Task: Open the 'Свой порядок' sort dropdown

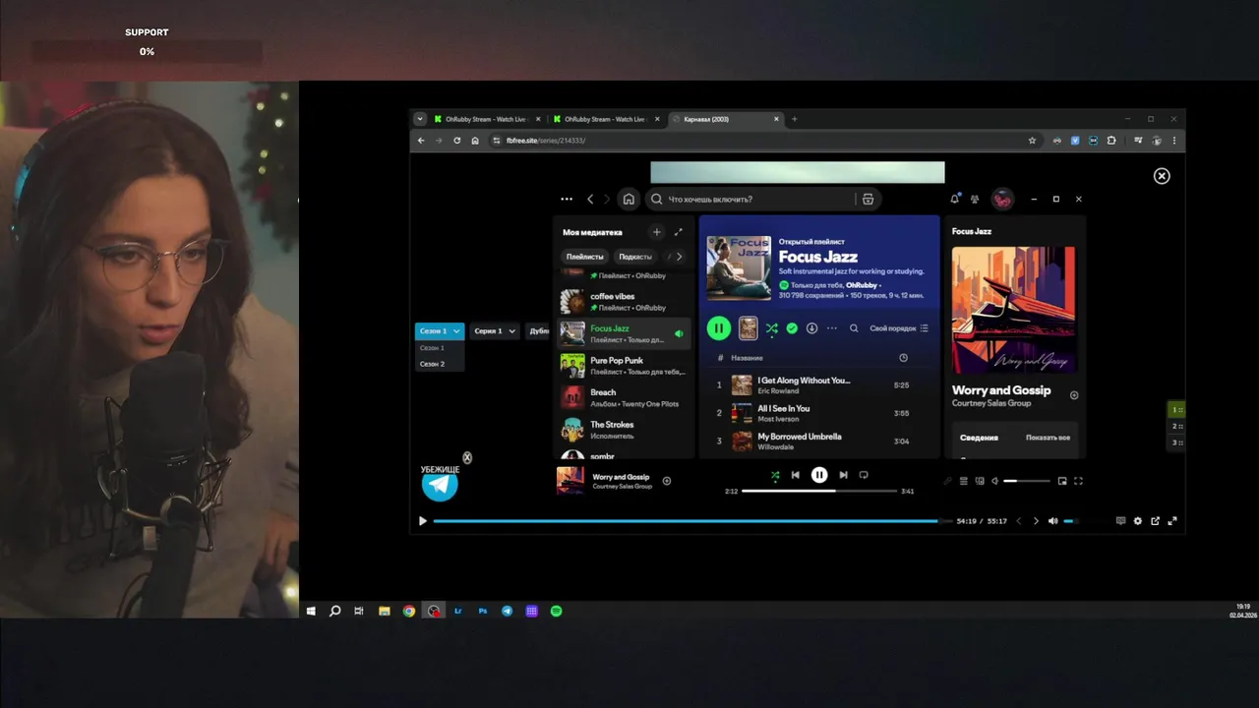Action: pos(899,328)
